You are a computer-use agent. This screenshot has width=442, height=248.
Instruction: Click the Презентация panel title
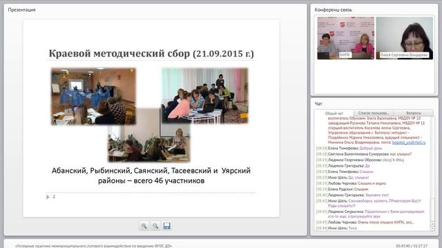[x=21, y=10]
